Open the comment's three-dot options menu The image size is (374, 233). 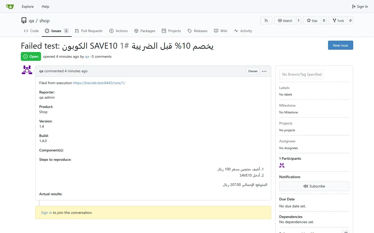(264, 71)
